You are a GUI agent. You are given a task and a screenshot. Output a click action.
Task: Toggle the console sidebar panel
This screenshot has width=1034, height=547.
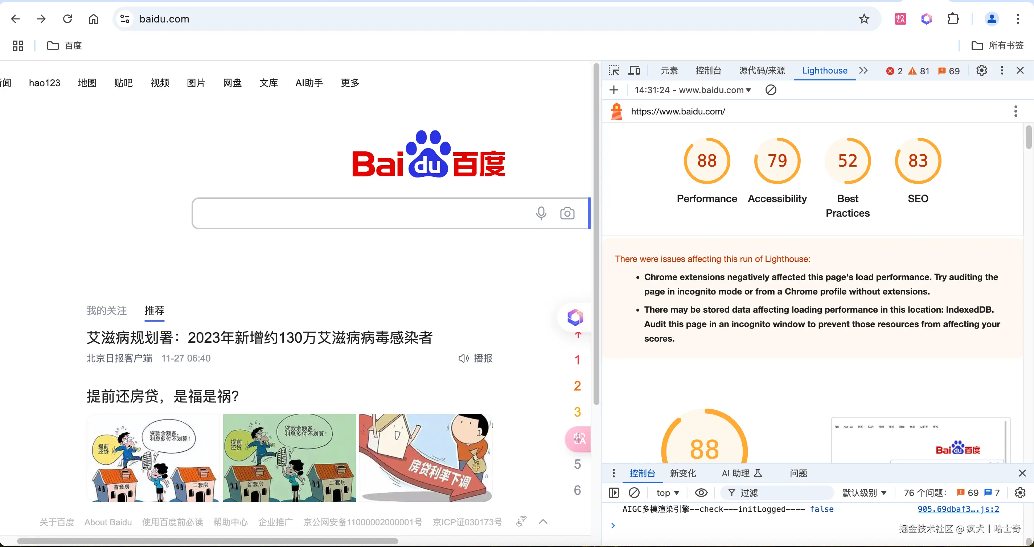(x=614, y=493)
